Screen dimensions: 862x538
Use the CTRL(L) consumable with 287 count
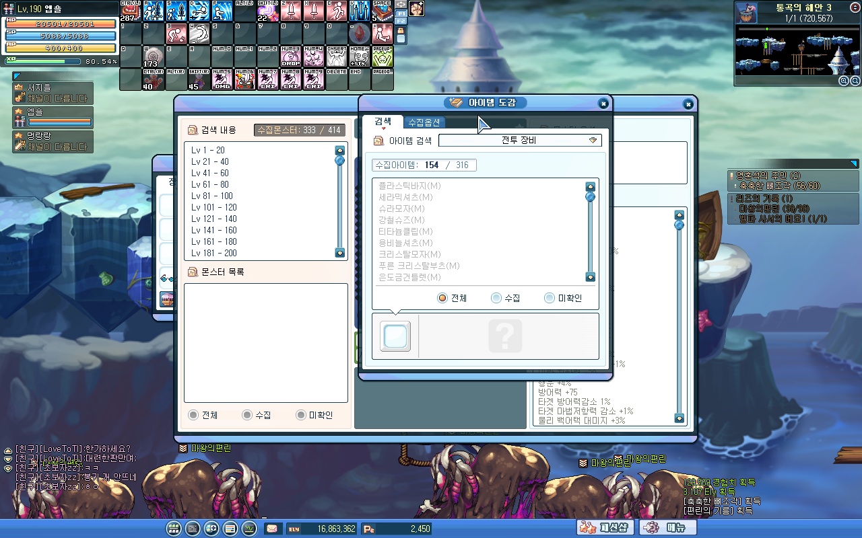pos(131,11)
